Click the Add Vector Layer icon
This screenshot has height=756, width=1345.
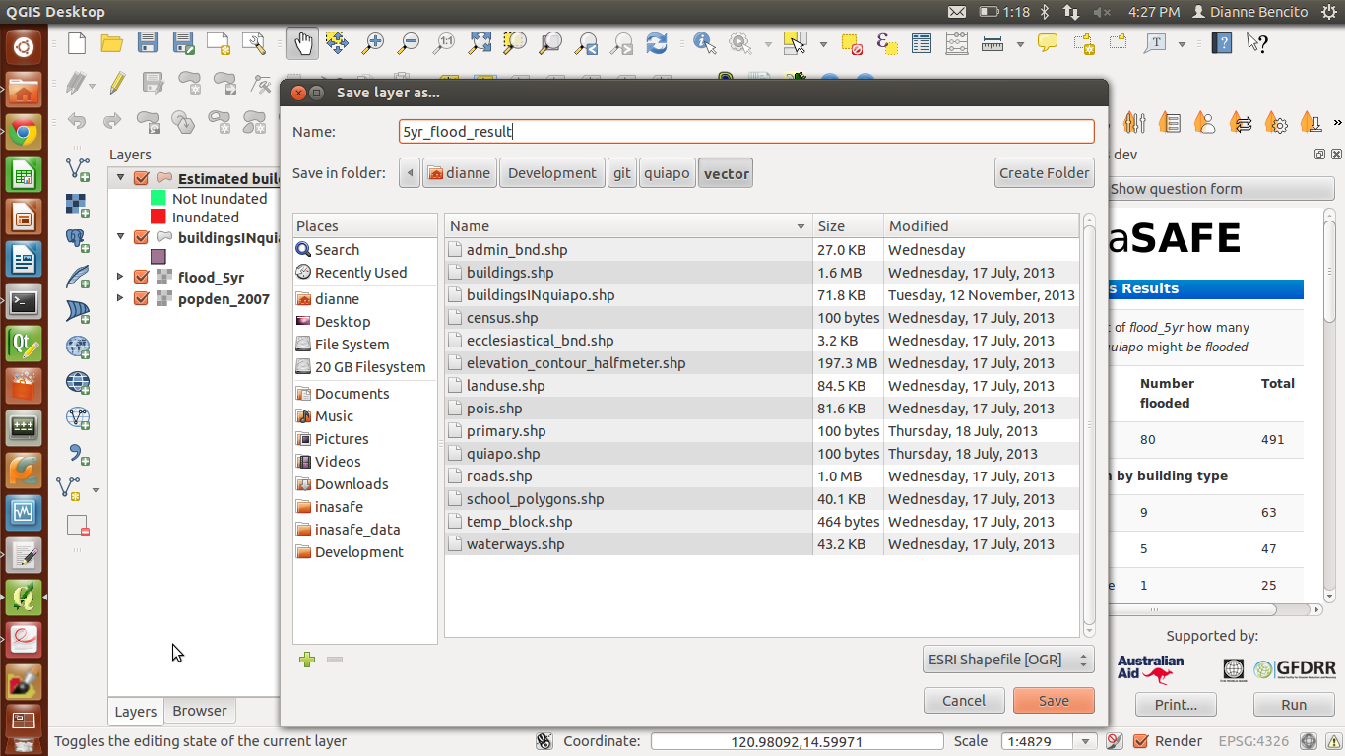(x=78, y=169)
